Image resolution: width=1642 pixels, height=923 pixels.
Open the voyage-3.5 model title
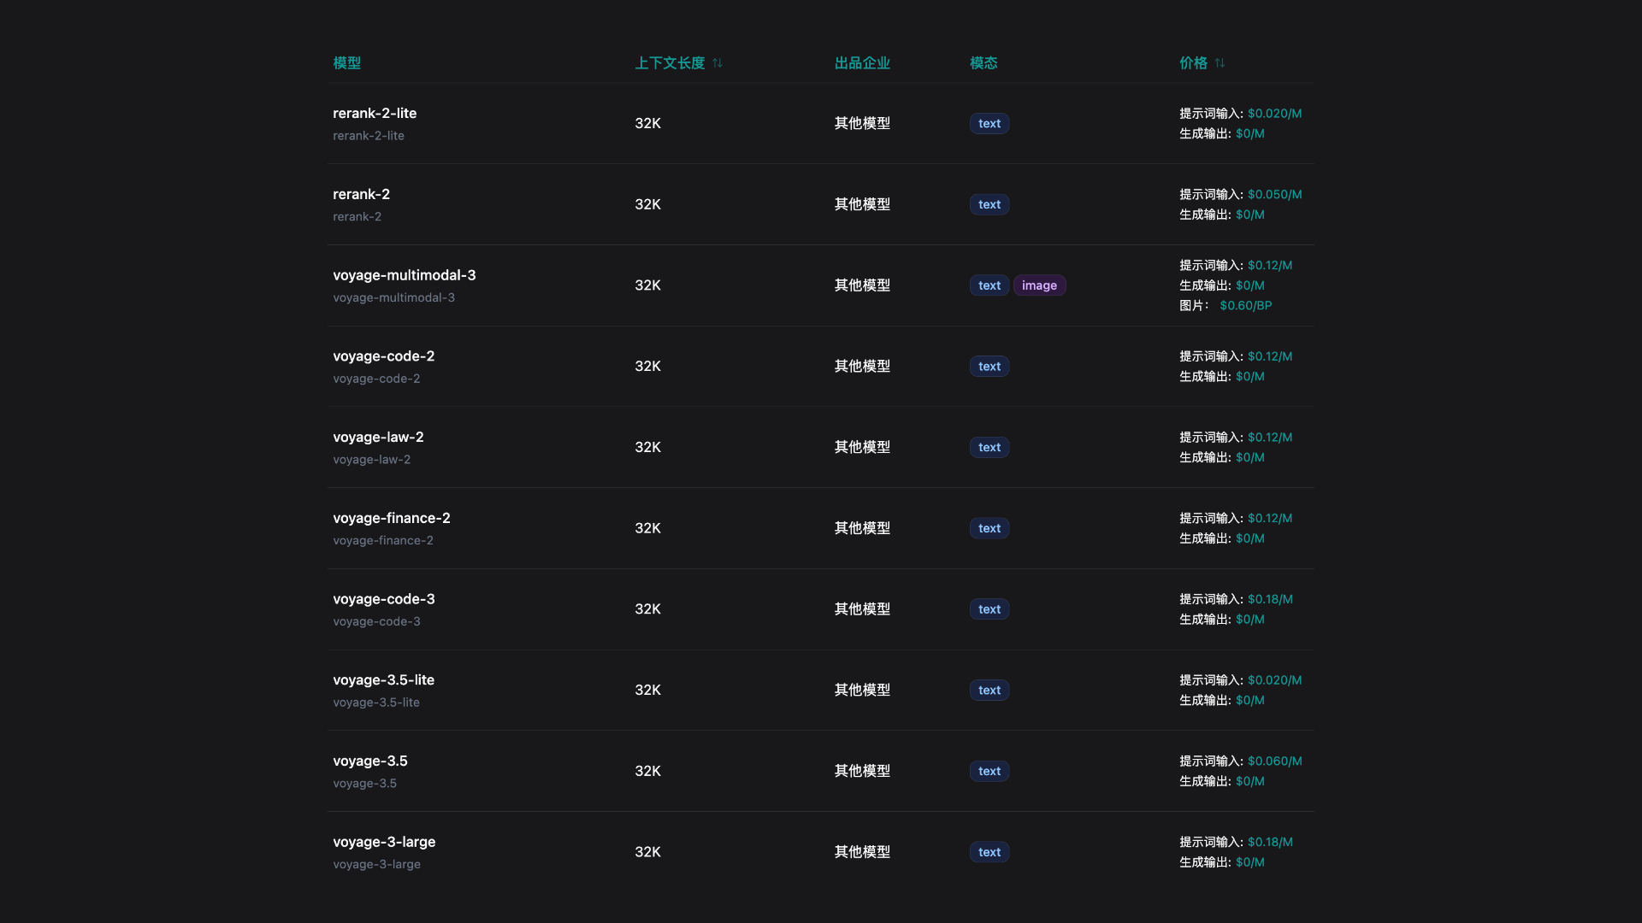(x=369, y=761)
